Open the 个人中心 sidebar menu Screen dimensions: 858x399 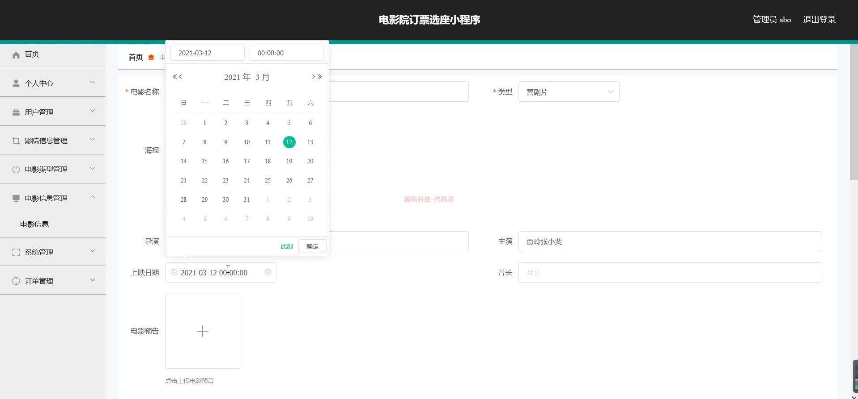[53, 83]
